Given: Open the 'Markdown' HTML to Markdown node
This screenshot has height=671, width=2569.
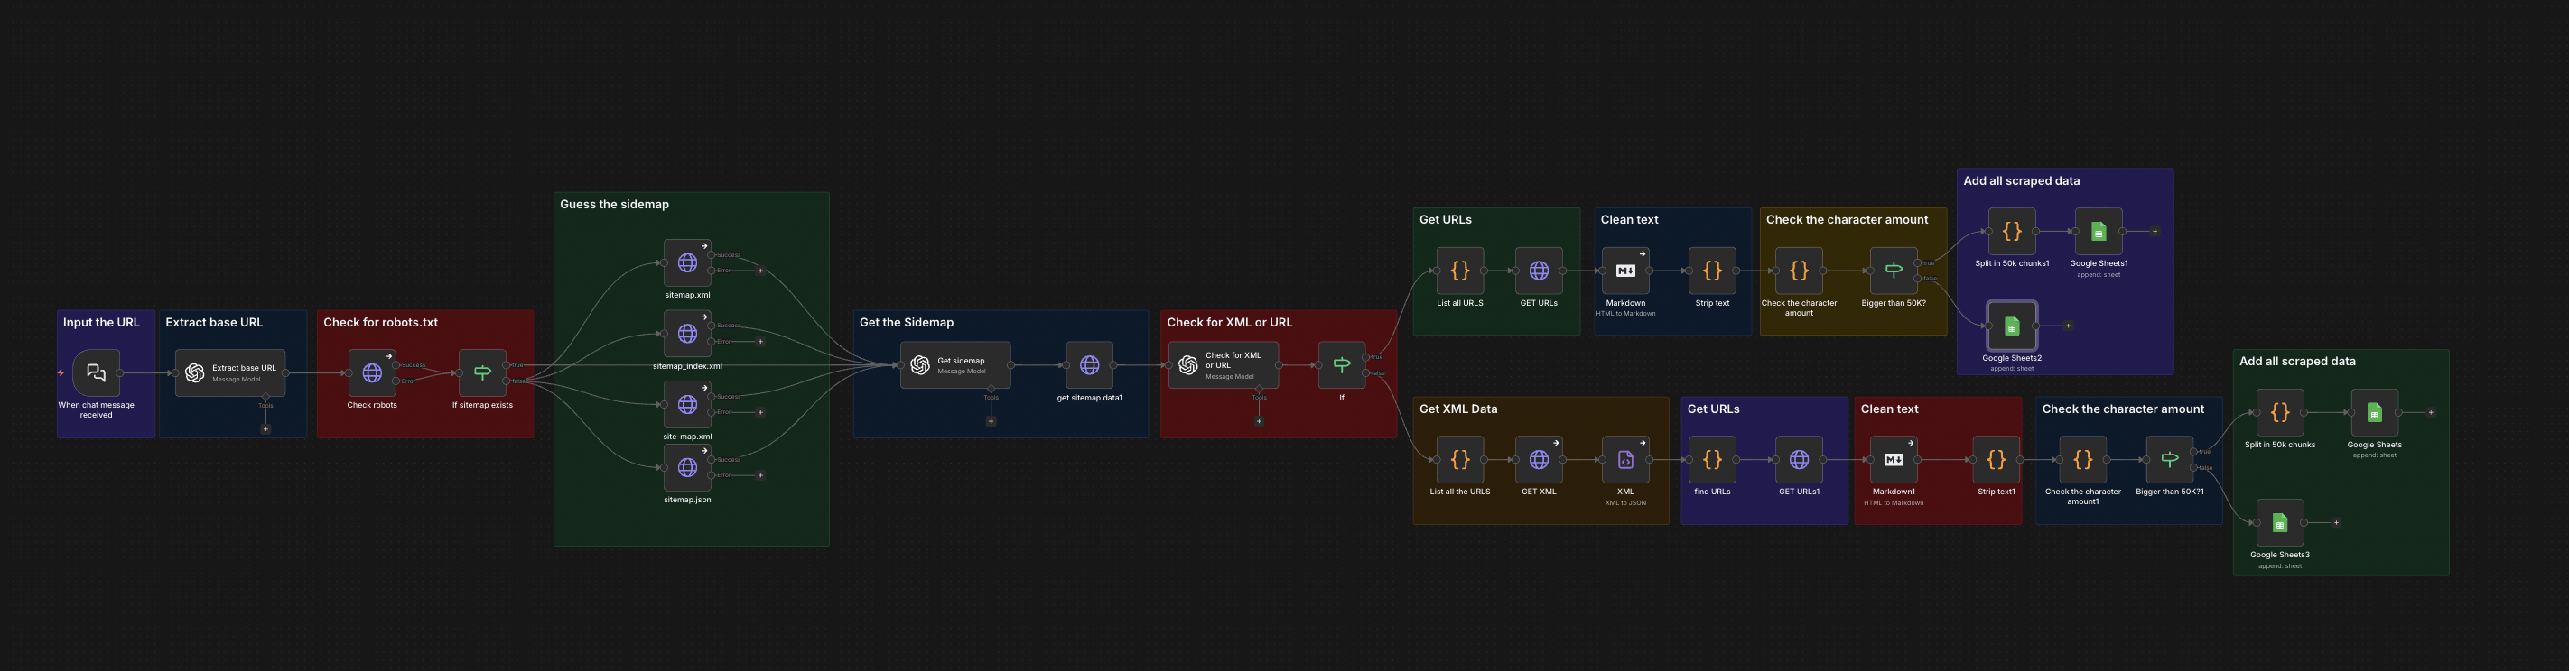Looking at the screenshot, I should 1625,271.
